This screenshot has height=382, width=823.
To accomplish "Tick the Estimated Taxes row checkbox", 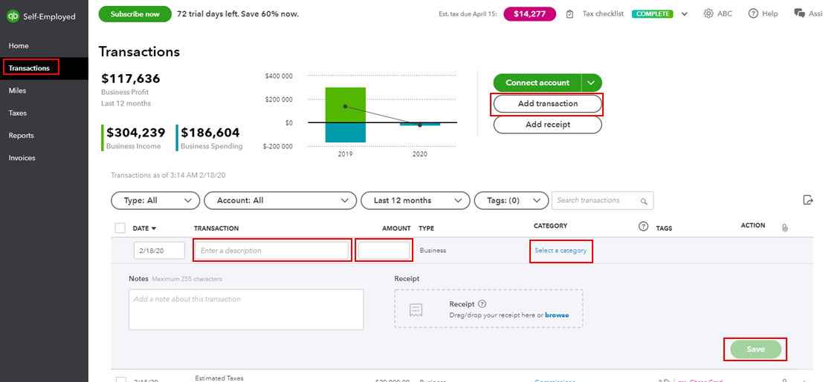I will [120, 379].
